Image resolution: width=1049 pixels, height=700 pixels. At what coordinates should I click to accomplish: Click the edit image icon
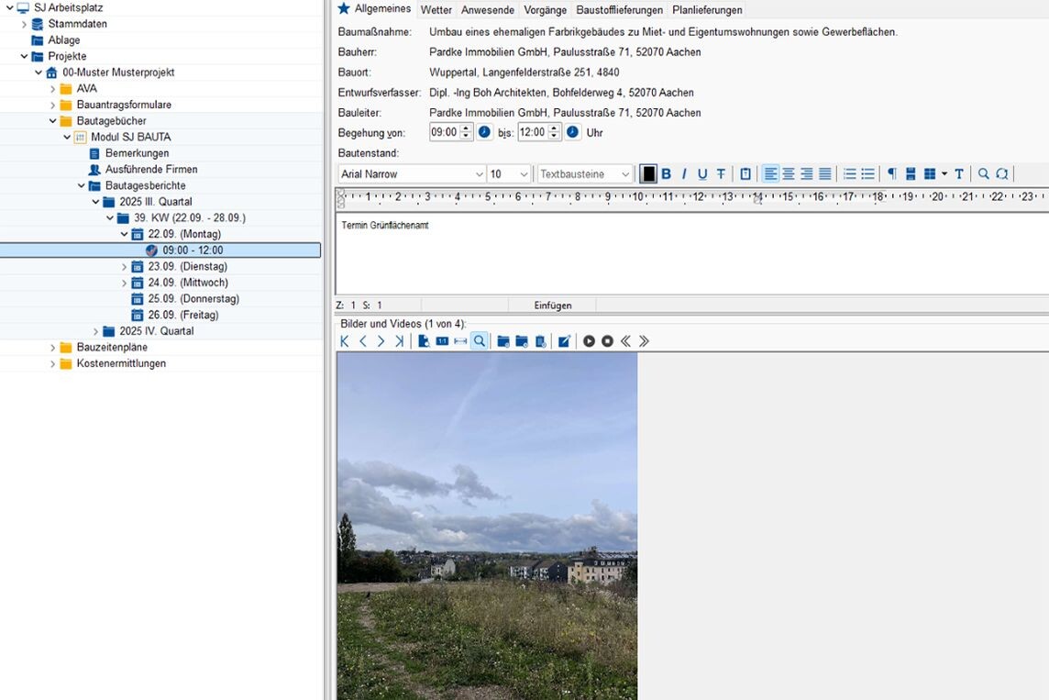pos(564,341)
